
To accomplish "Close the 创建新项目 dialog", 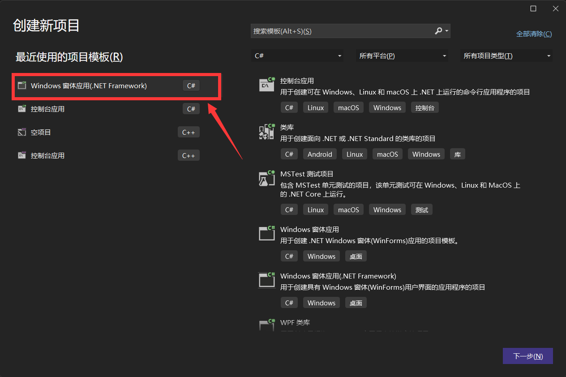I will [555, 9].
